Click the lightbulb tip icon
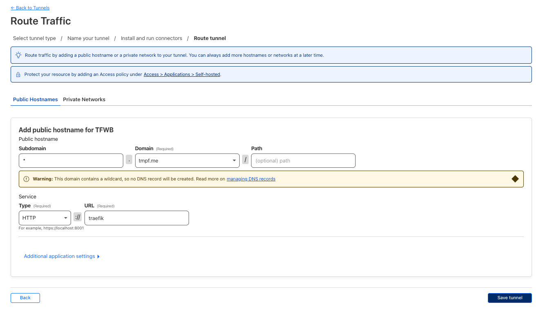536x318 pixels. (18, 55)
